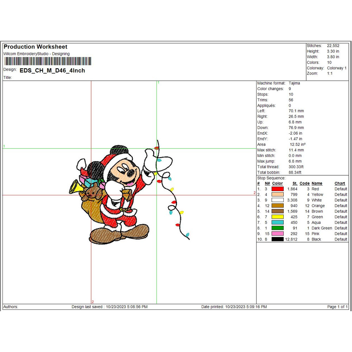The image size is (352, 352).
Task: Click the Mickey Santa embroidery design
Action: click(113, 197)
